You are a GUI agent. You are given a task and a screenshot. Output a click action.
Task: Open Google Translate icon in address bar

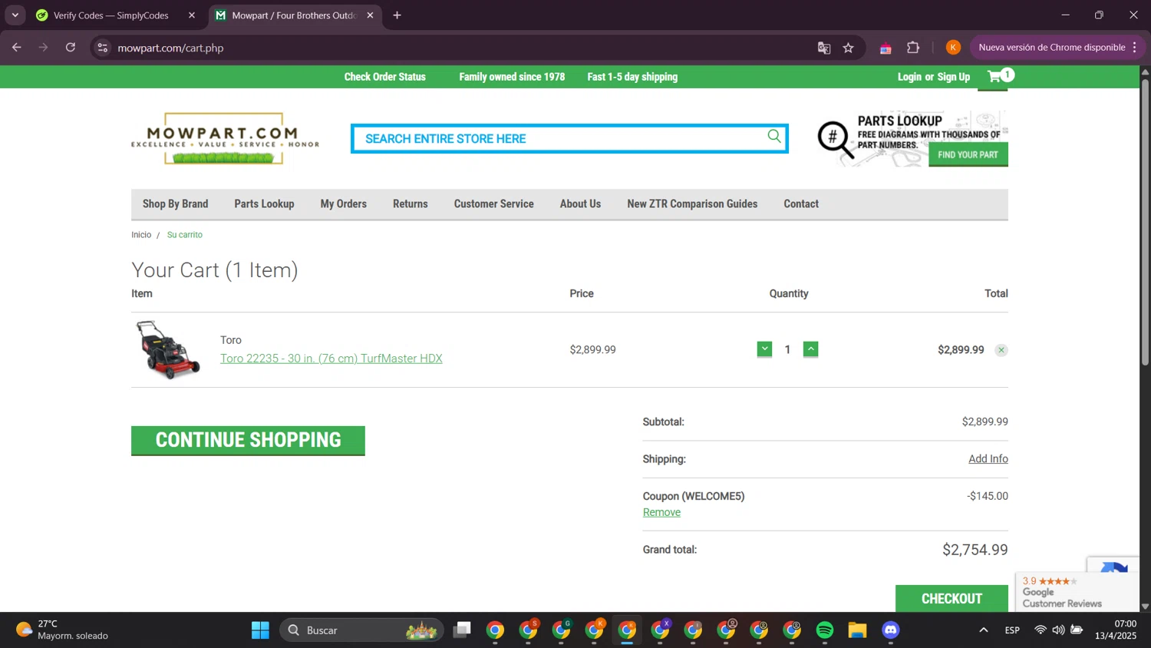click(x=824, y=48)
